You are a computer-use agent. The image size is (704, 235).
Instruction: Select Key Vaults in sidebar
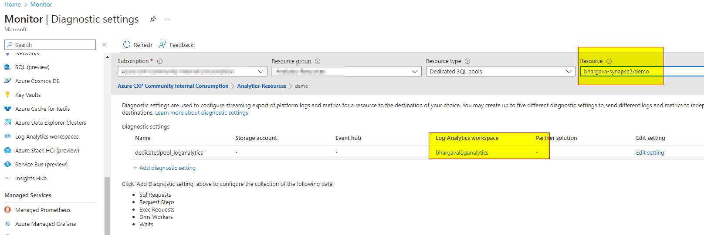pyautogui.click(x=28, y=95)
